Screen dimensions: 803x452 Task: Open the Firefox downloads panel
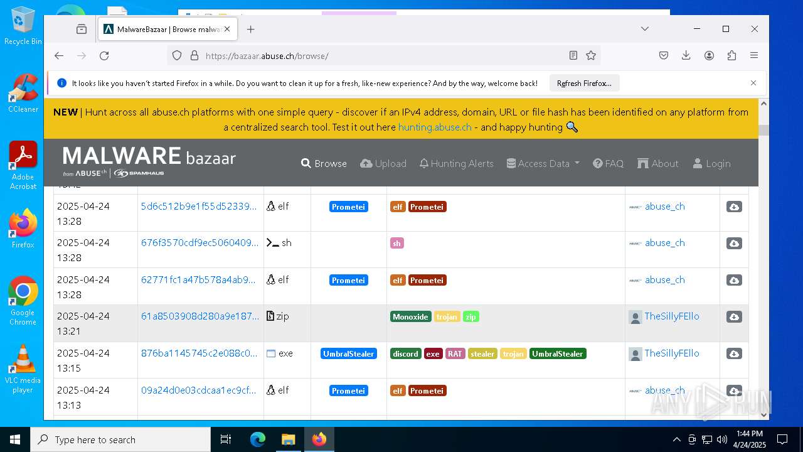pos(686,55)
